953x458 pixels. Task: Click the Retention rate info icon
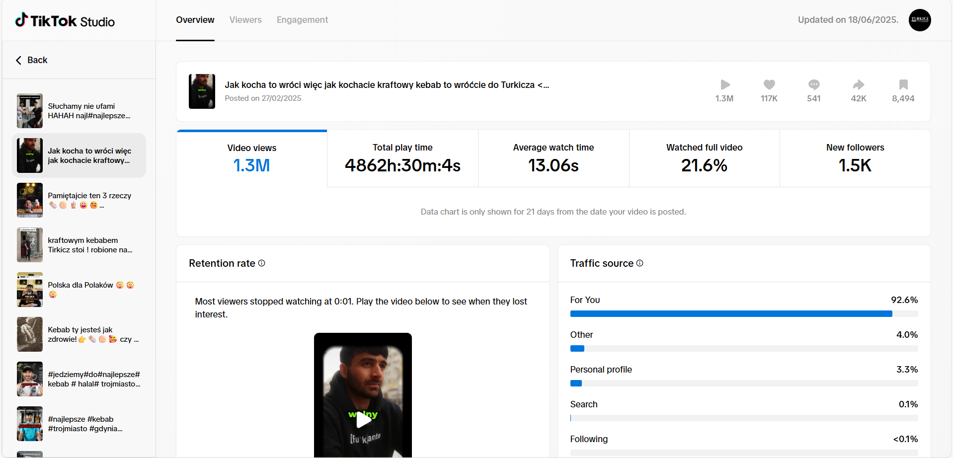click(x=262, y=263)
